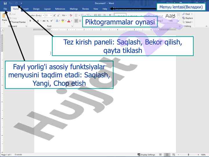The width and height of the screenshot is (209, 157).
Task: Switch to Read Mode view
Action: point(161,155)
